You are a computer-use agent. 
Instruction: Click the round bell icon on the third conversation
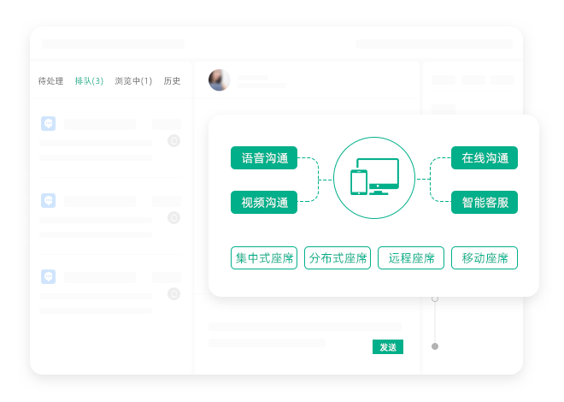[x=174, y=293]
